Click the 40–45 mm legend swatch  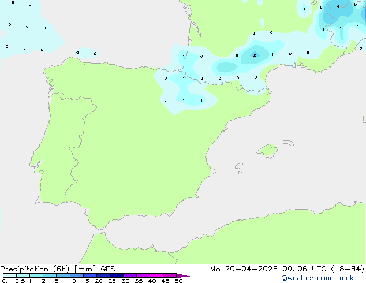(x=156, y=275)
